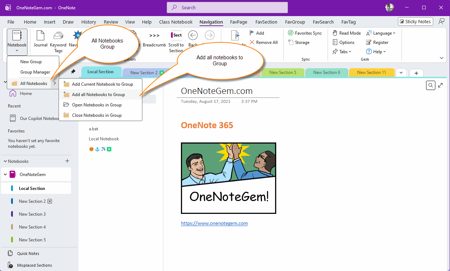Viewport: 450px width, 271px height.
Task: Click Scroll to Section icon
Action: coord(176,41)
